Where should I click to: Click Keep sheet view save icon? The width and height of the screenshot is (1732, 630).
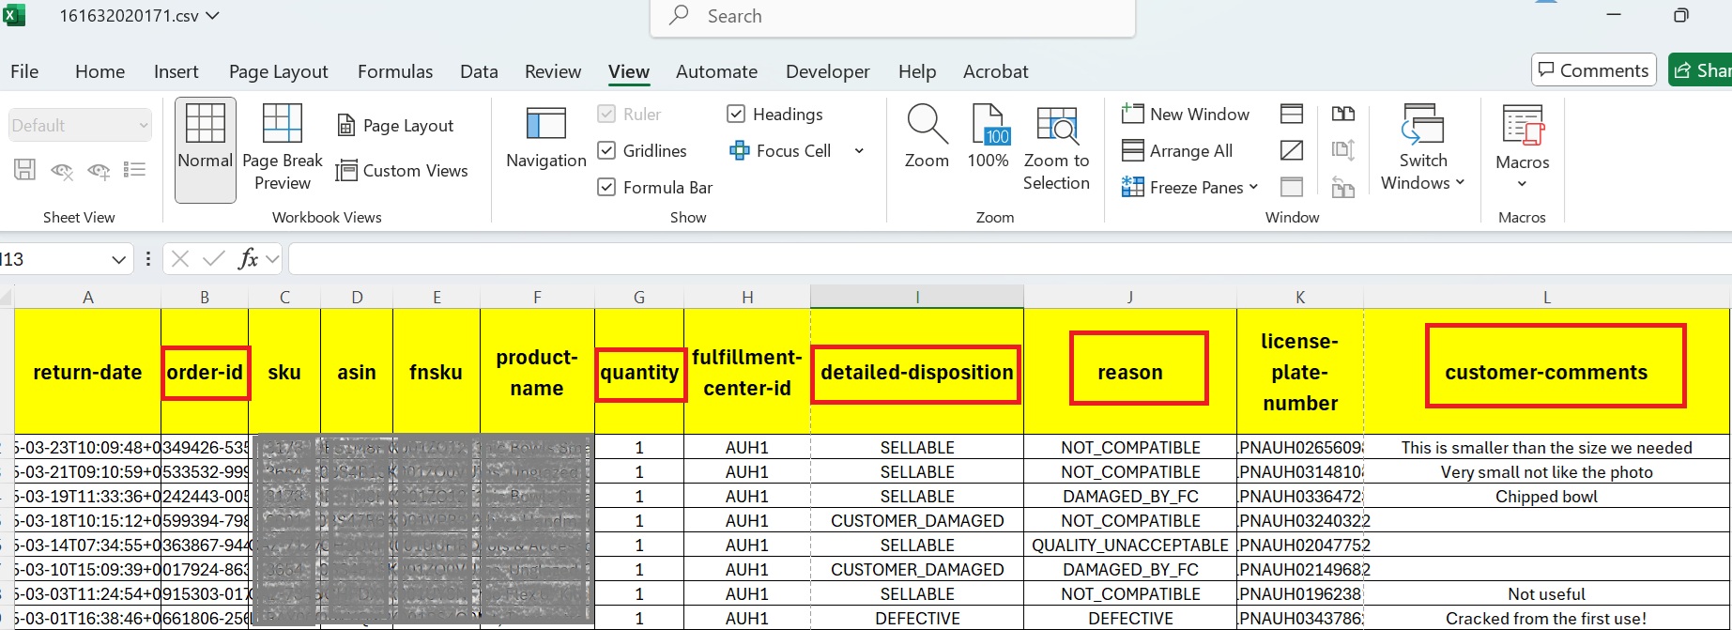(x=24, y=170)
